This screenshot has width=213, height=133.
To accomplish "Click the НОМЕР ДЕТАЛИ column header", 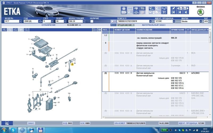I will pos(124,30).
